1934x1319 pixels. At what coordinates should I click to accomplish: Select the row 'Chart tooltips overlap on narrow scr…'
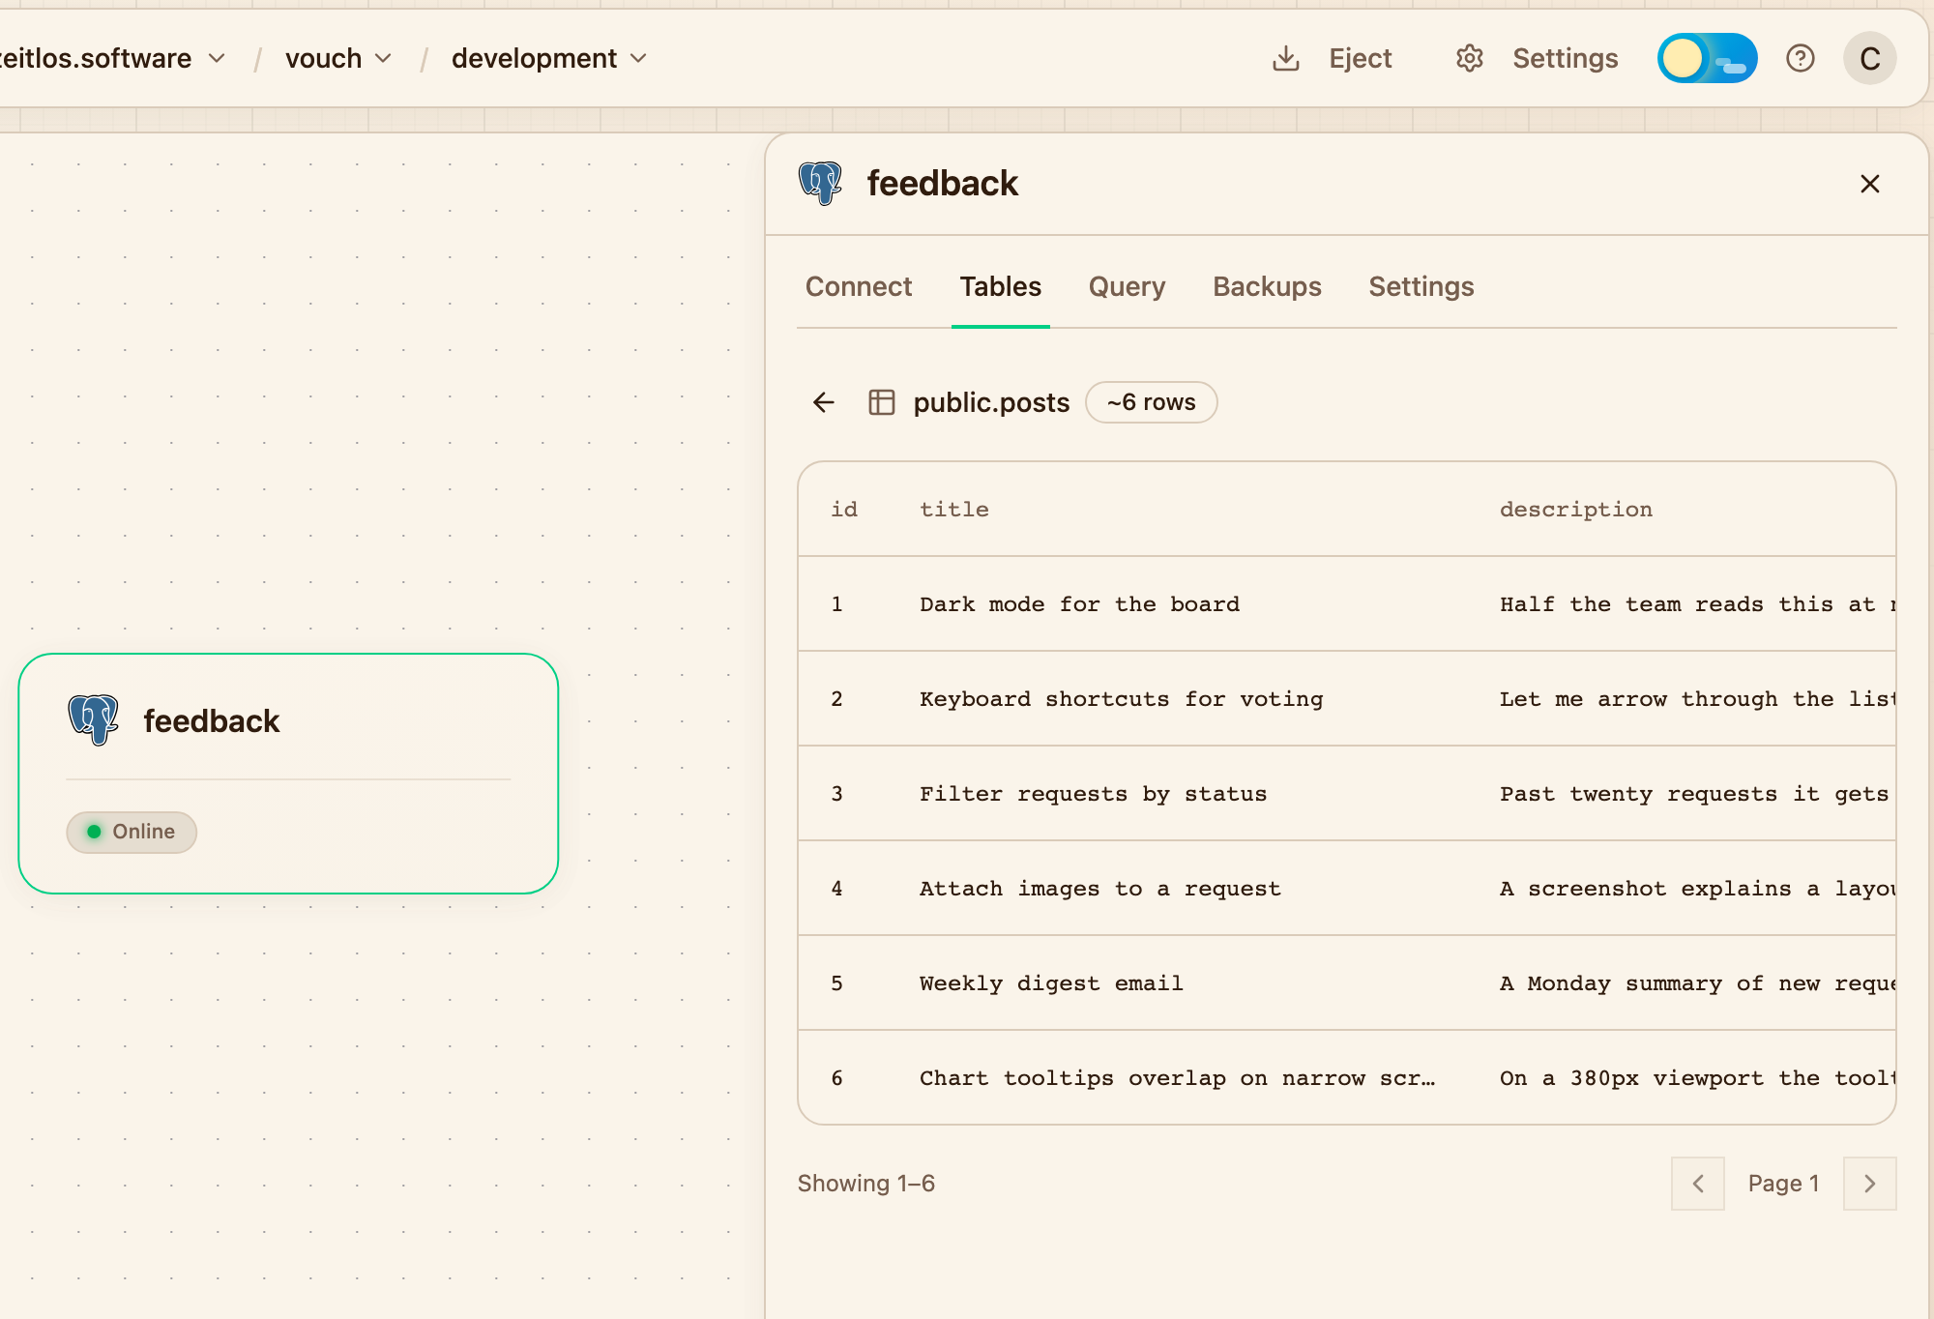(1346, 1078)
